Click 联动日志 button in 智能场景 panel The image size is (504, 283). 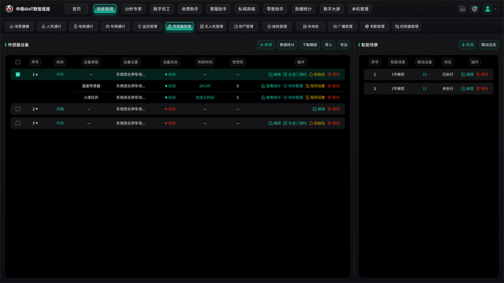coord(489,44)
